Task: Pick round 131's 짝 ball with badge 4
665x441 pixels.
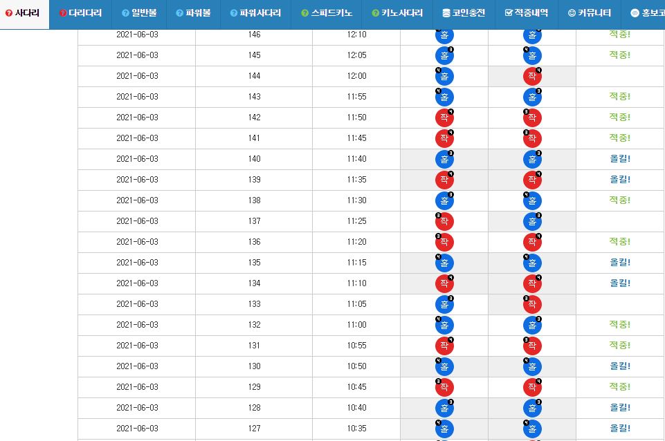Action: (x=444, y=346)
